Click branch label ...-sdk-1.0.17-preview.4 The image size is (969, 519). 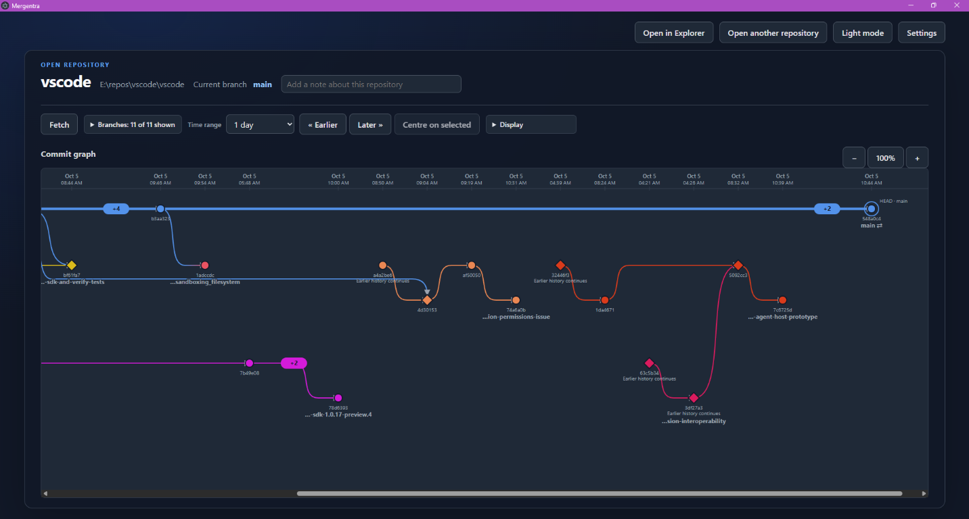point(338,414)
